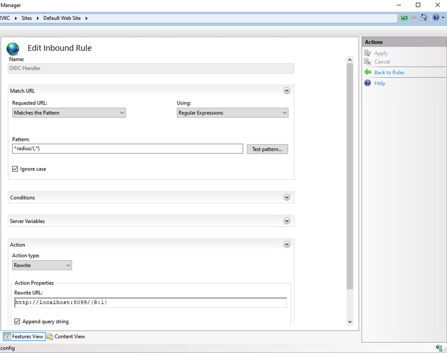Apply the inbound rule changes
447x353 pixels.
381,53
